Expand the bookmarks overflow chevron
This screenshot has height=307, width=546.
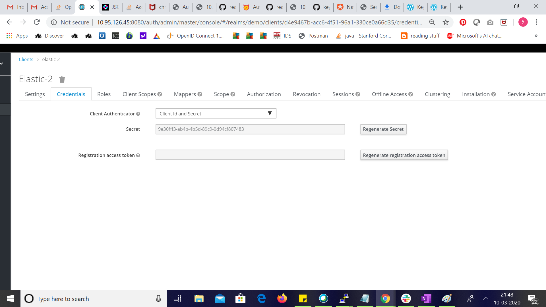pos(536,36)
